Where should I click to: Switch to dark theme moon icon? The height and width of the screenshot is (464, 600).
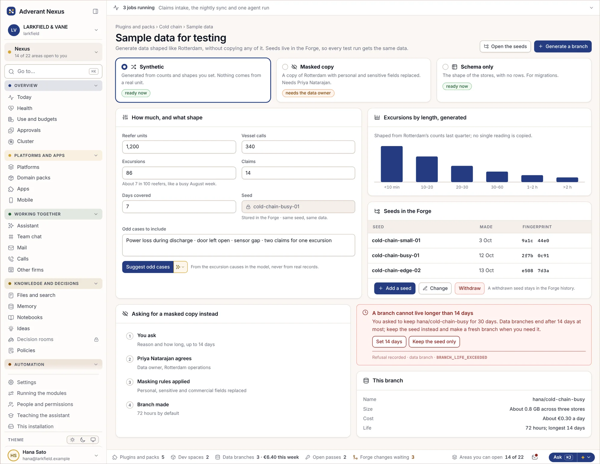click(83, 440)
